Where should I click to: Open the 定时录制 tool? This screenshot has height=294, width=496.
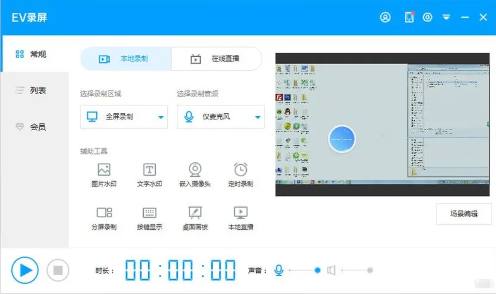tap(240, 175)
